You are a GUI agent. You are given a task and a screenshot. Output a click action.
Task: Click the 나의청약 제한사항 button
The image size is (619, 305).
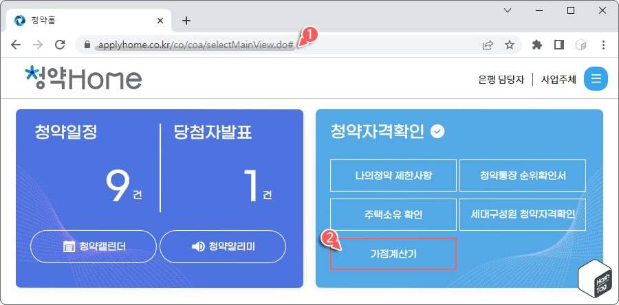point(393,176)
